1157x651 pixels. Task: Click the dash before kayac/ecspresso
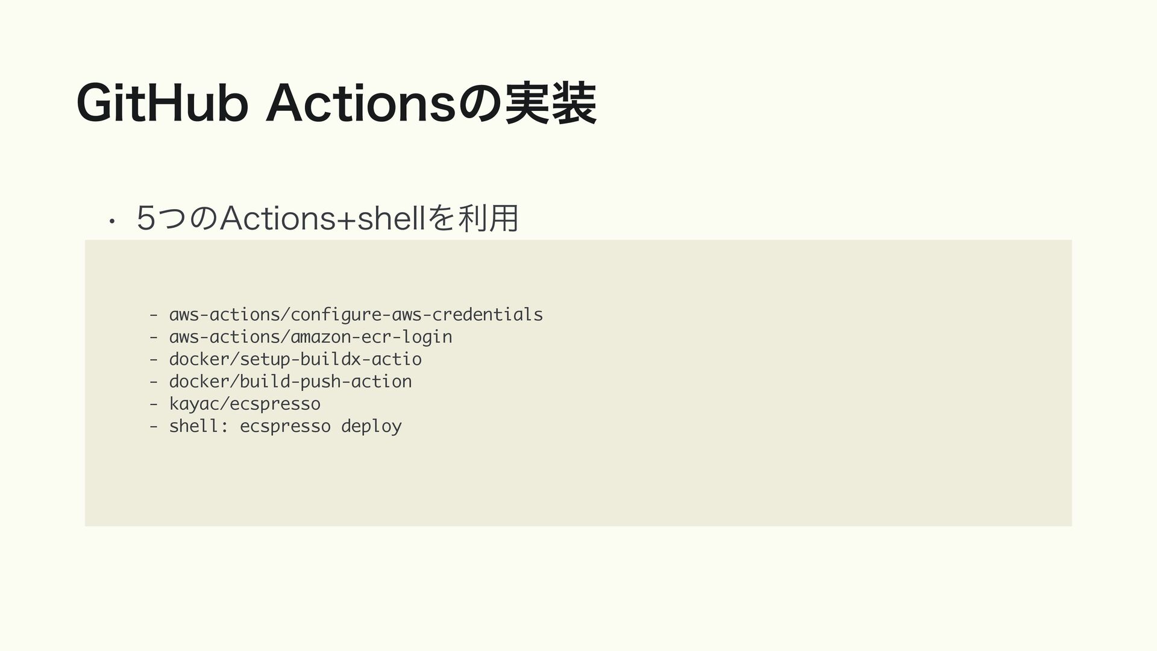154,404
